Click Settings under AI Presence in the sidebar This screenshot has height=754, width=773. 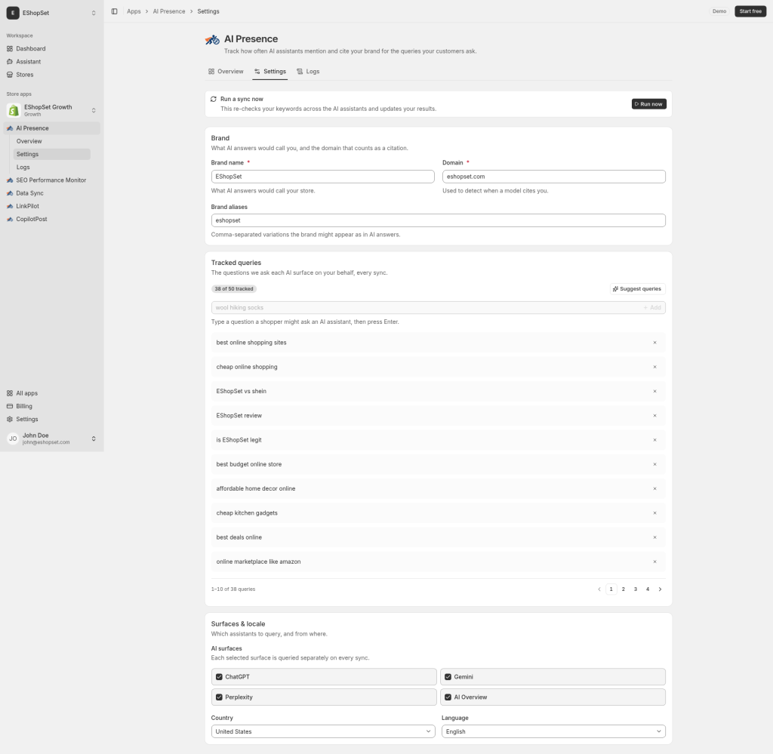tap(52, 154)
